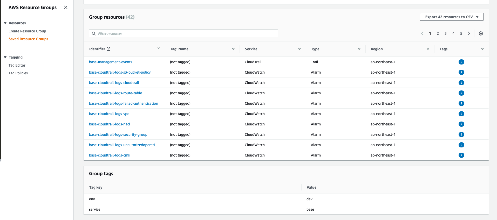Go to next page of resources
The image size is (497, 220).
469,33
